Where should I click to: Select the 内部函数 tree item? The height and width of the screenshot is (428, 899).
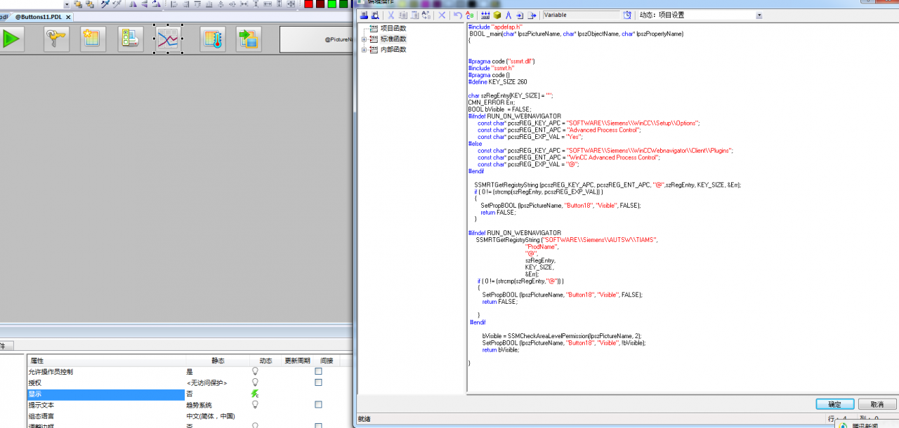(x=393, y=50)
